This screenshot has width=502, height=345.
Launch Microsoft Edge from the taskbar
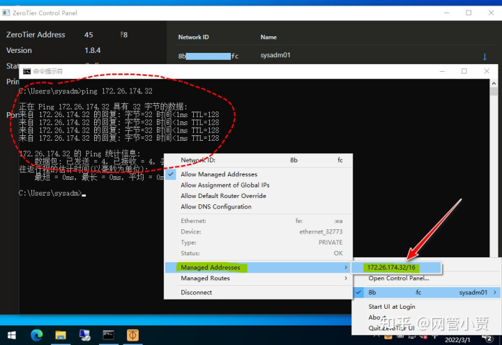[36, 335]
